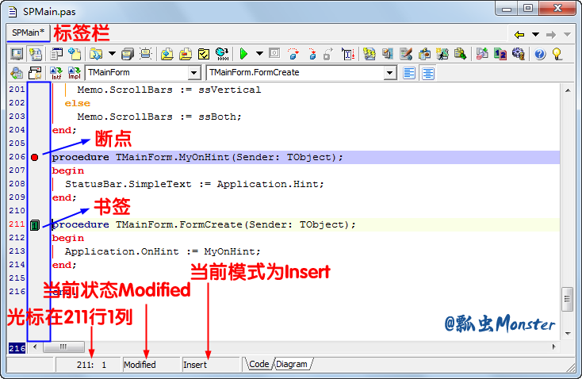Open the gears with wrench options icon

(518, 54)
